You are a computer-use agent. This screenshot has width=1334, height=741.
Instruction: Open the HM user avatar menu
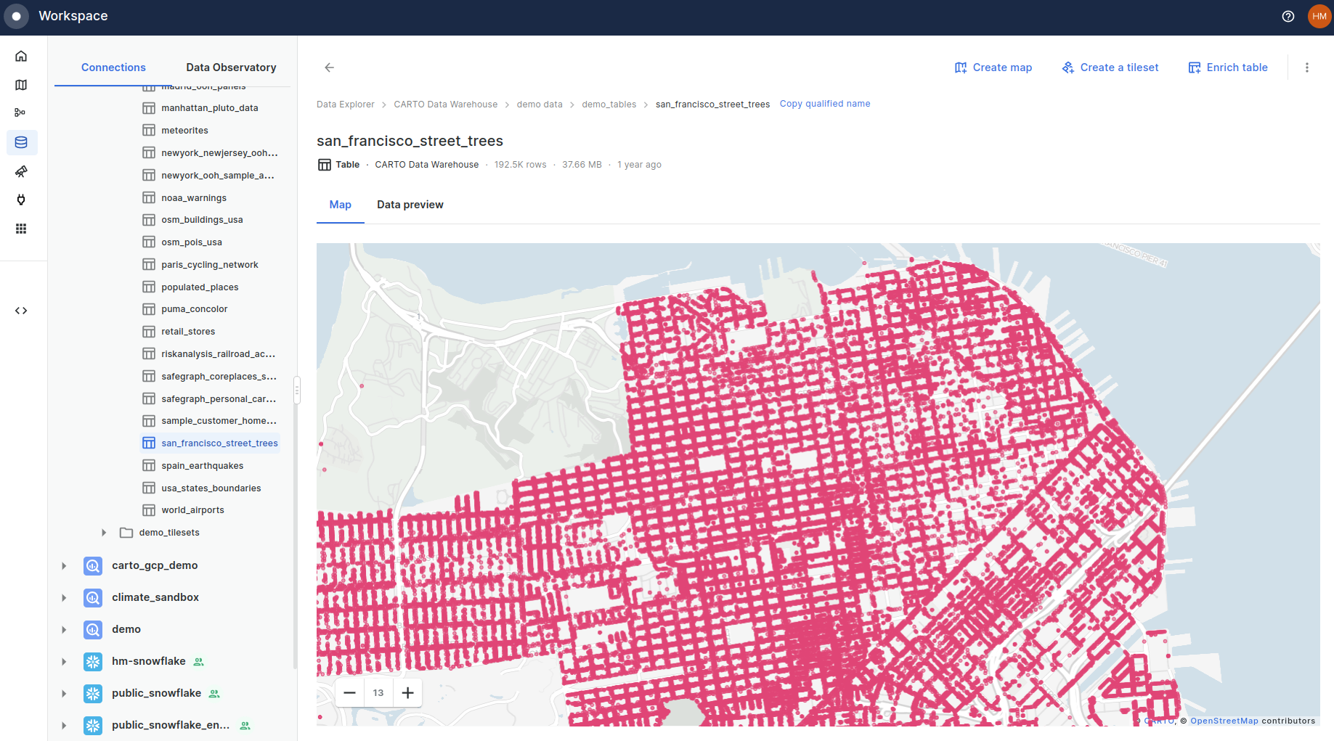tap(1319, 16)
